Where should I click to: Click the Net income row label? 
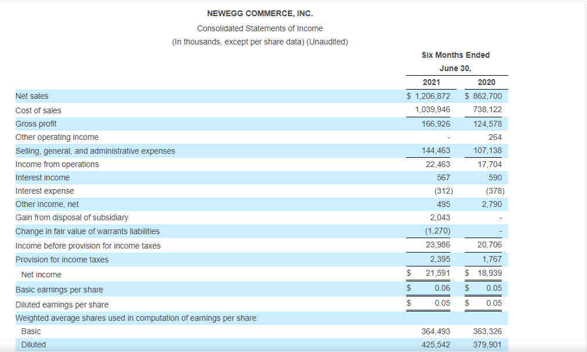pyautogui.click(x=41, y=275)
